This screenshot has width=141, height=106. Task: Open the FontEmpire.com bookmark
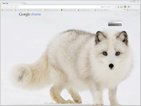click(85, 10)
